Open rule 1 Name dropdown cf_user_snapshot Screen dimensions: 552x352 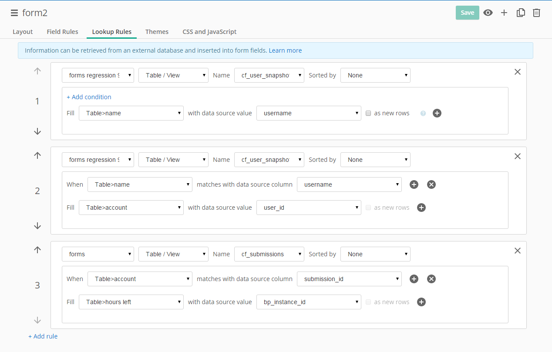269,75
